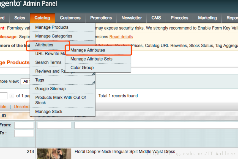Click the page number input field
This screenshot has width=238, height=159.
click(x=4, y=96)
